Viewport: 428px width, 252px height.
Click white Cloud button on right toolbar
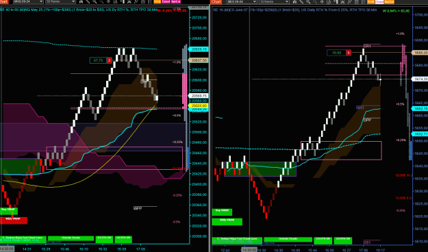379,1
